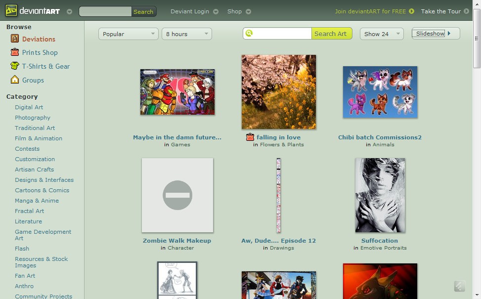Select the Customization category
Screen dimensions: 481x299
35,159
